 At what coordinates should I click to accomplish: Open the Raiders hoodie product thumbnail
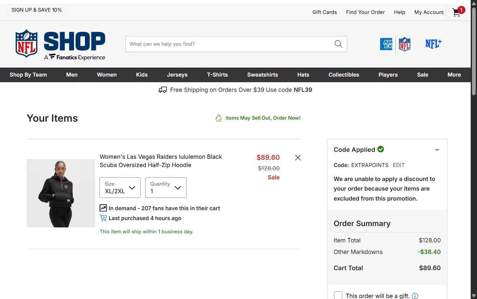click(61, 193)
